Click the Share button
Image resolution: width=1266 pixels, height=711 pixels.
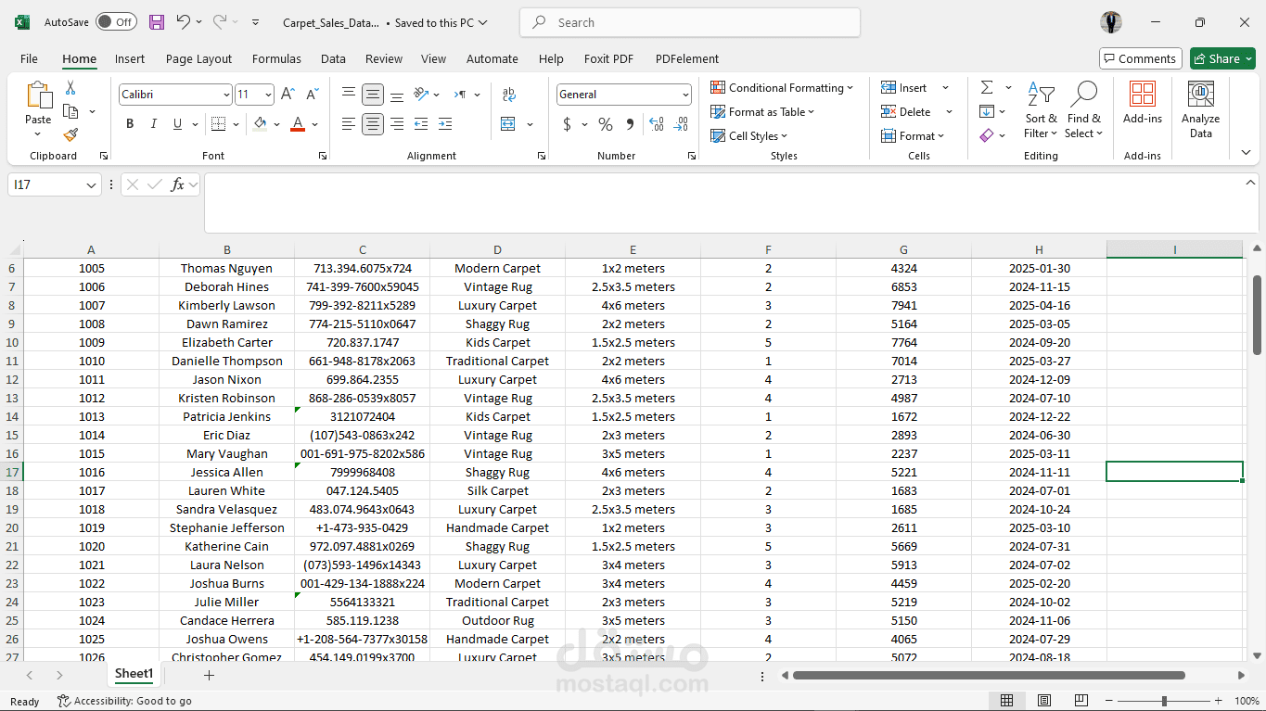[x=1222, y=58]
